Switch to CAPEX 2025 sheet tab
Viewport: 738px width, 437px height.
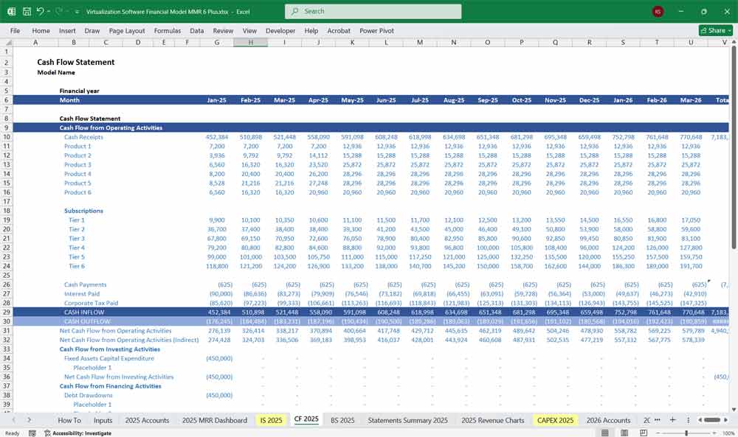pos(556,420)
